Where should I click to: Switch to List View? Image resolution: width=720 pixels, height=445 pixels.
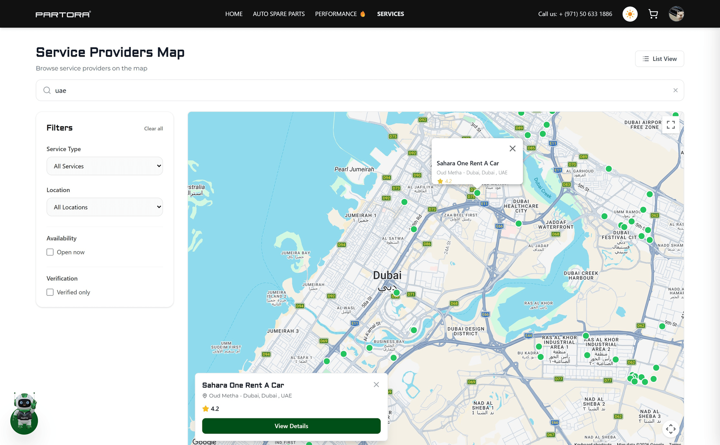click(x=660, y=59)
